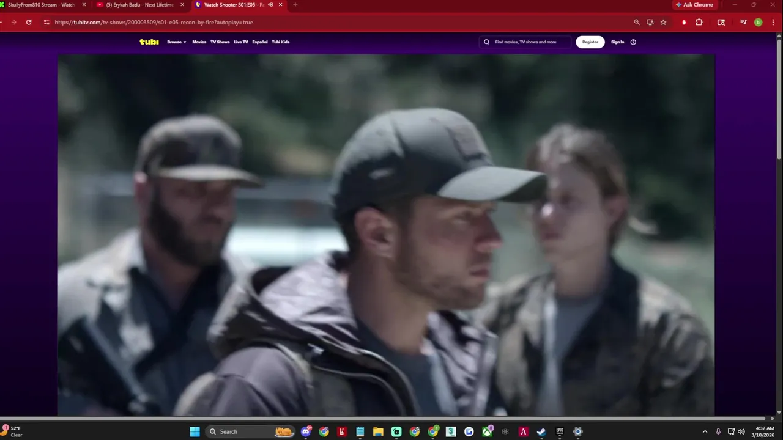Click the Tubi logo
The height and width of the screenshot is (440, 783).
(149, 42)
